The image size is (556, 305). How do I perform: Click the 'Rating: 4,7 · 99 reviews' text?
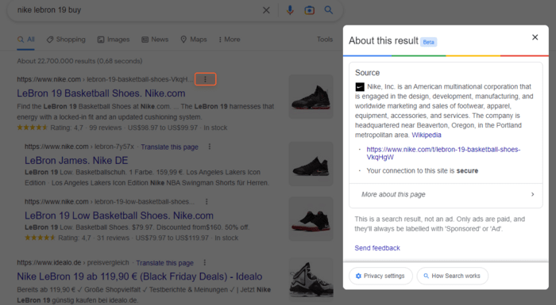click(86, 128)
